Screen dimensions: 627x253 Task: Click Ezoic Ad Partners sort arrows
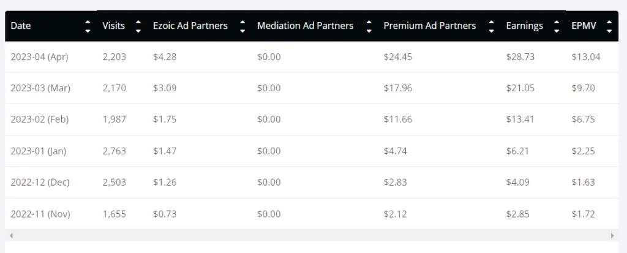pyautogui.click(x=242, y=26)
